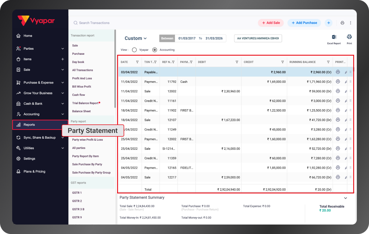Expand the Accounting sidebar chevron

point(63,114)
